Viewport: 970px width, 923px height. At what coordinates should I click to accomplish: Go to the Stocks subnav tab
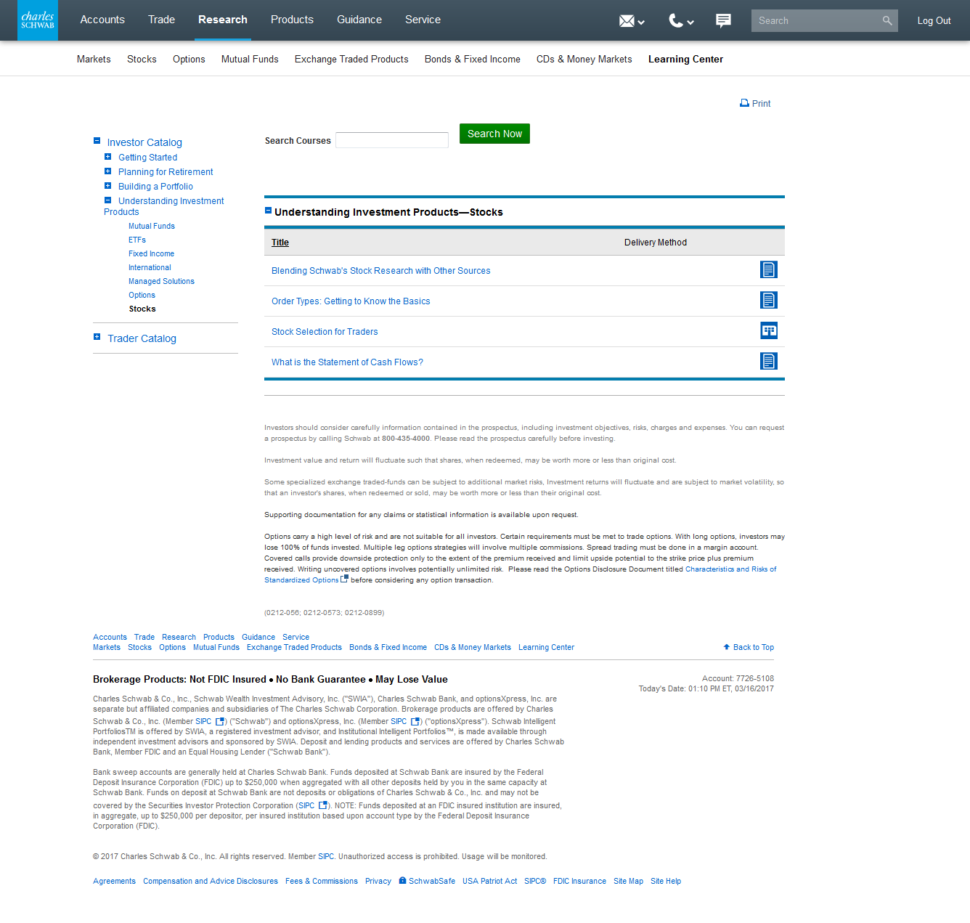pos(142,60)
